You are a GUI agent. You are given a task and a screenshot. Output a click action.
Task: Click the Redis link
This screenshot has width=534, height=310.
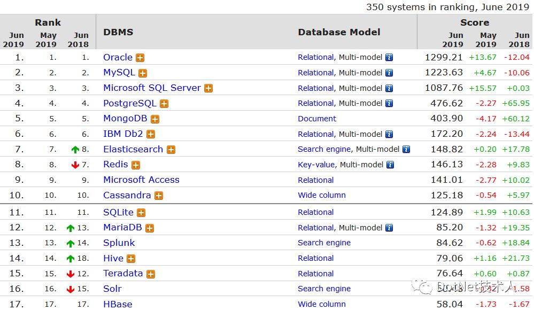click(116, 165)
